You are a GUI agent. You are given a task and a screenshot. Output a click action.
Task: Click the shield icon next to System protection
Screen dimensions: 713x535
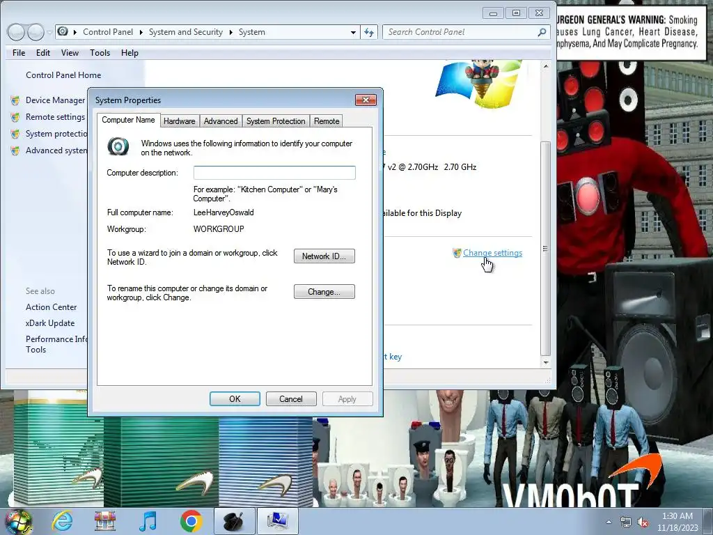coord(15,134)
